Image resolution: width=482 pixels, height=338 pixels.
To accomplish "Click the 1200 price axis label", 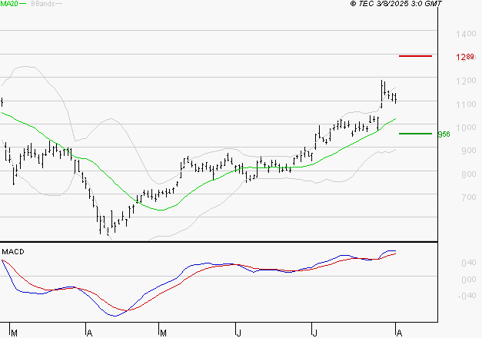I will [x=466, y=81].
